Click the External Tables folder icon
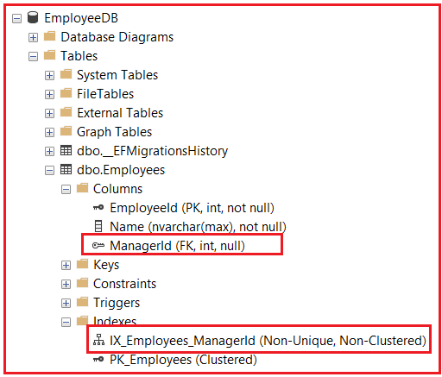Image resolution: width=442 pixels, height=377 pixels. 66,112
